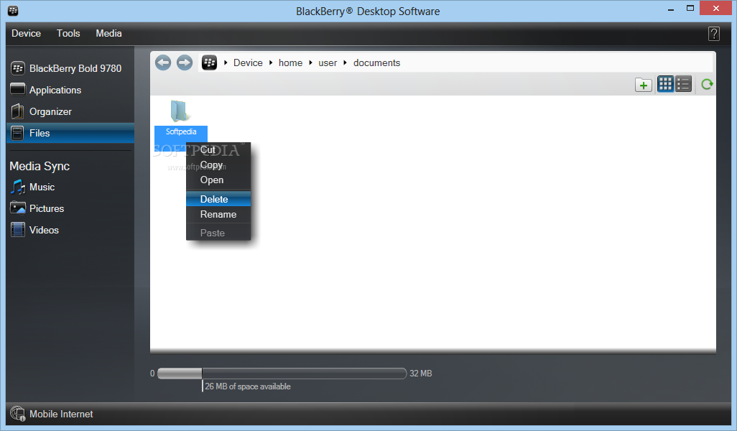Close the BlackBerry Desktop Software window
The height and width of the screenshot is (431, 737).
point(716,9)
